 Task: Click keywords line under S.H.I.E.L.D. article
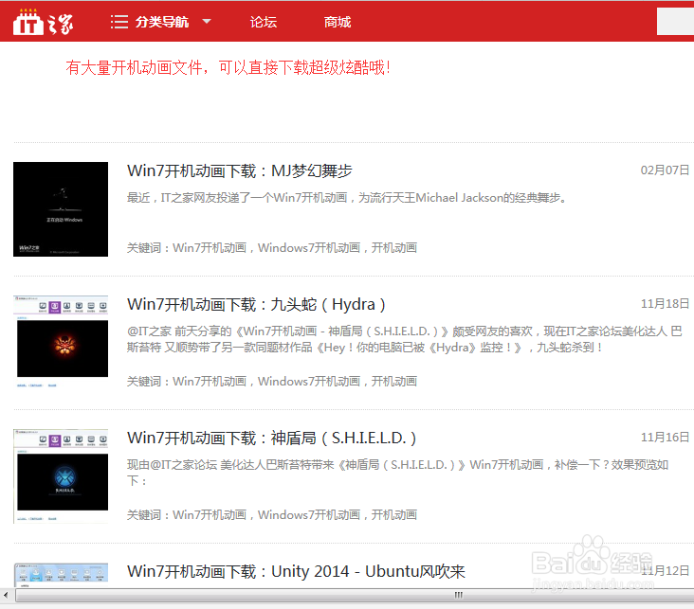click(272, 515)
